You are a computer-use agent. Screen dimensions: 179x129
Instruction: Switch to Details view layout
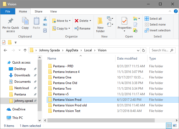(x=169, y=126)
